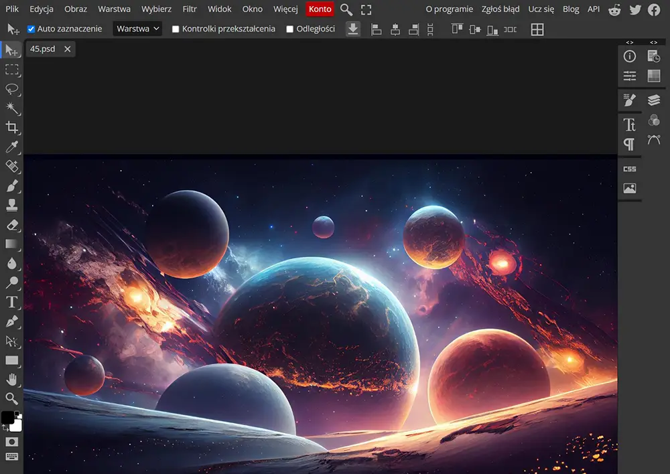Open the Info panel icon

tap(629, 56)
